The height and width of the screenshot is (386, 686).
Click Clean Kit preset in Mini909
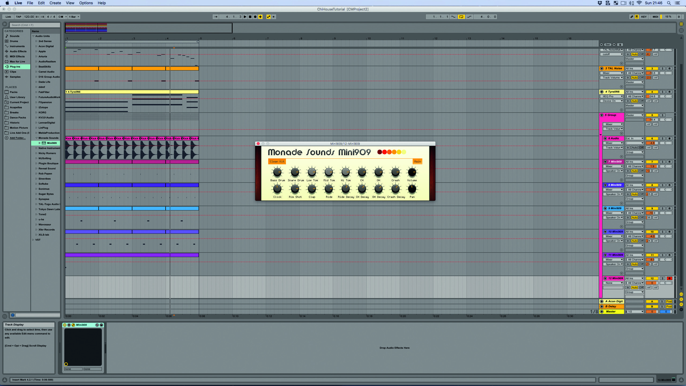coord(277,161)
